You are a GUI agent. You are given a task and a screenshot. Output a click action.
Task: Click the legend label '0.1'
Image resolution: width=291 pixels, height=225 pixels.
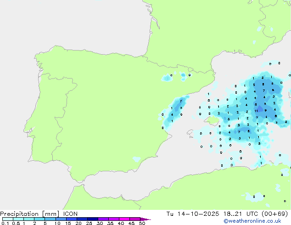(5, 223)
